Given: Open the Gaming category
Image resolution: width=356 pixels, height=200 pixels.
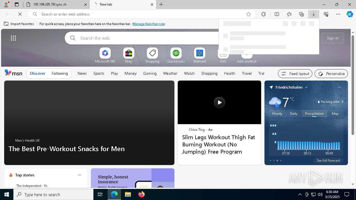Looking at the screenshot, I should click(150, 73).
